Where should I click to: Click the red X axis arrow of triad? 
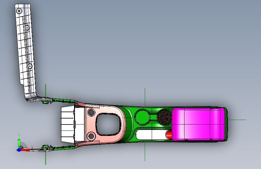(26, 150)
